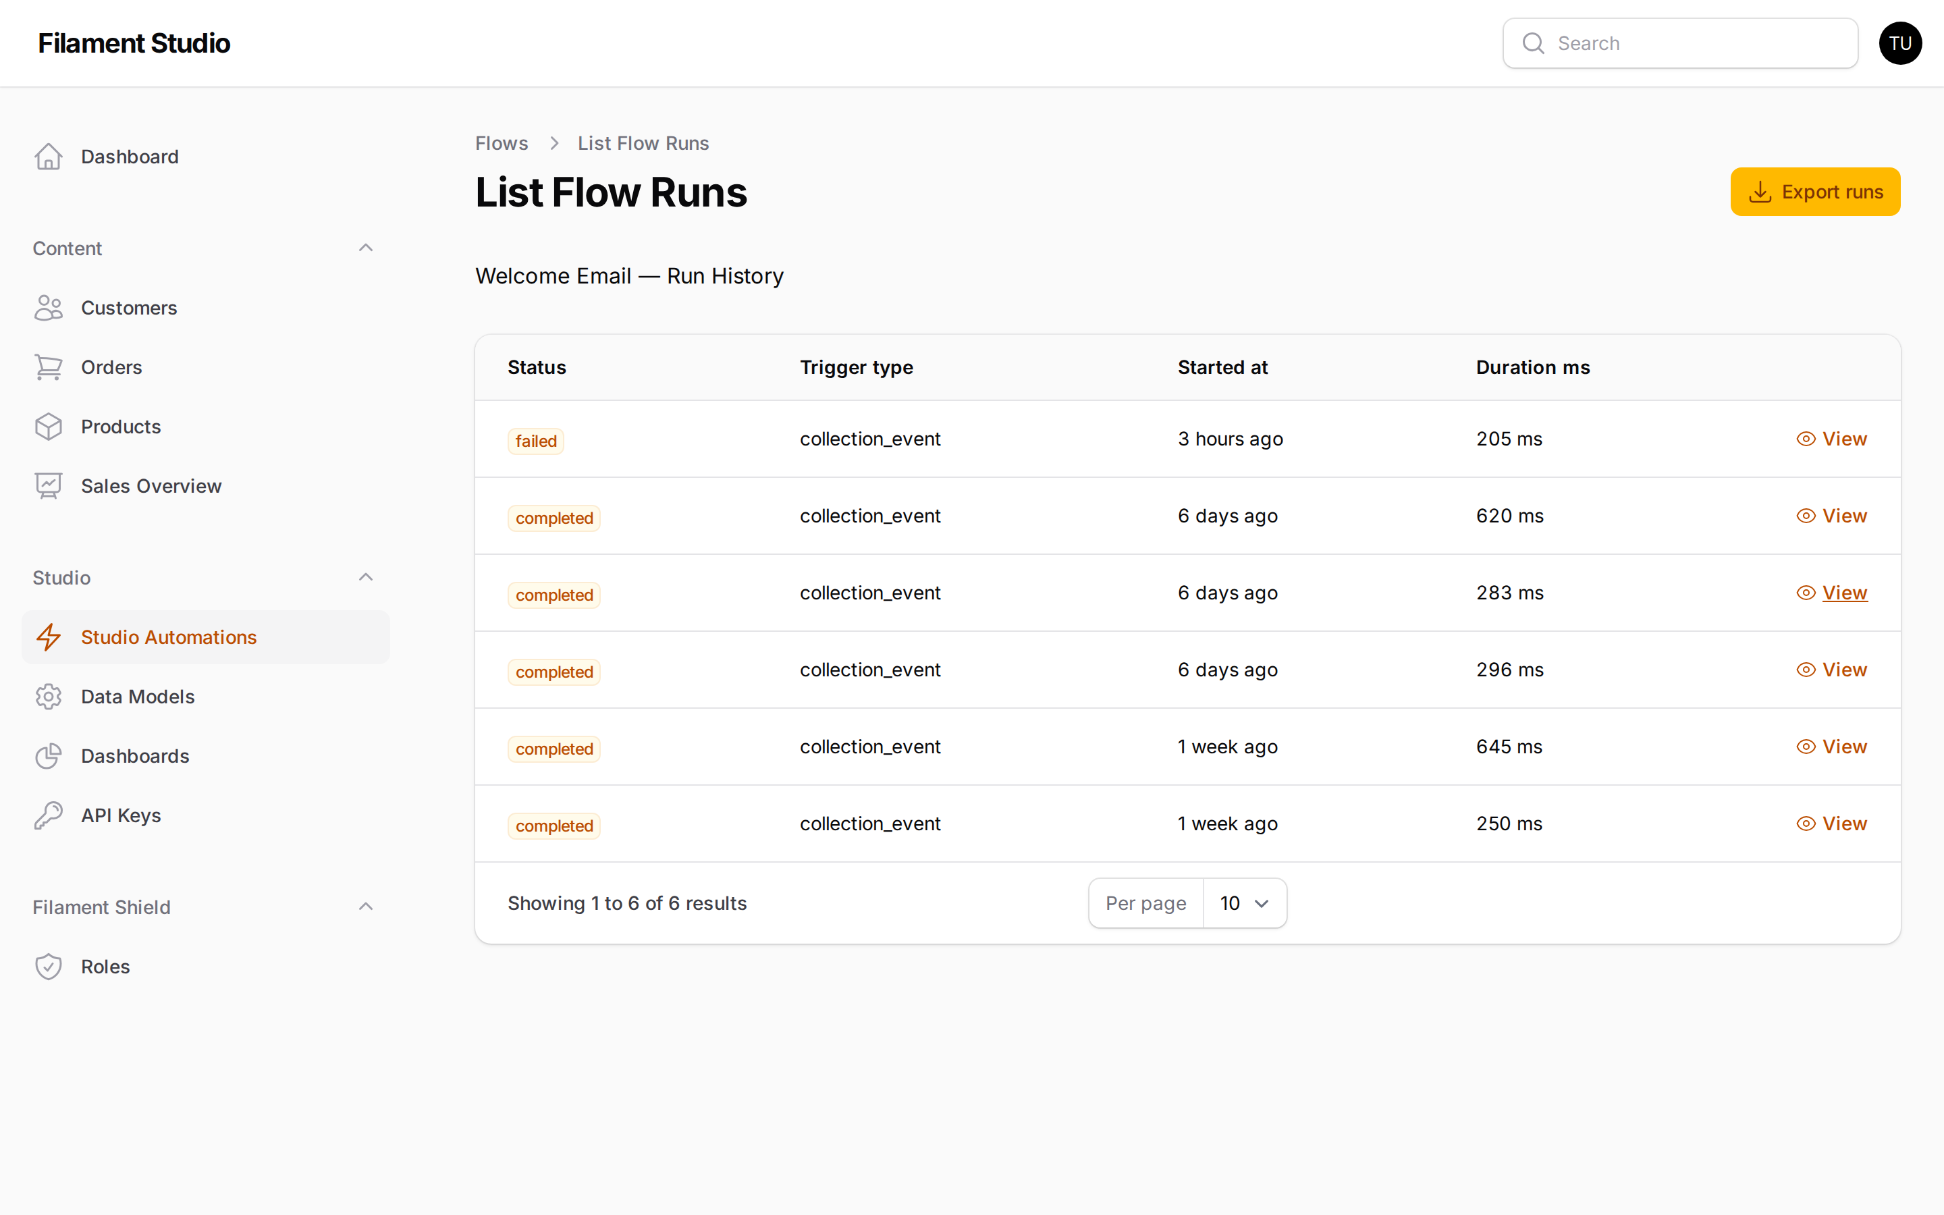Click the List Flow Runs breadcrumb

tap(643, 143)
